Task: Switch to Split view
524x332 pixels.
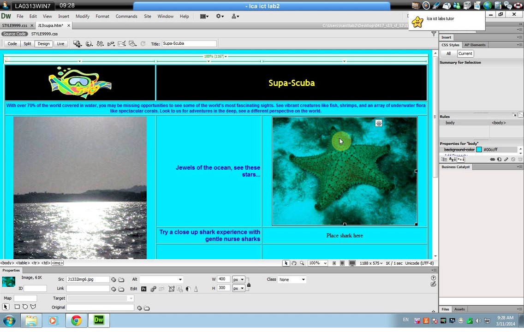Action: [27, 44]
